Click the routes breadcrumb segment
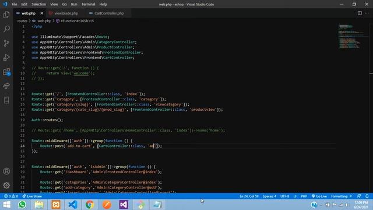The width and height of the screenshot is (373, 210). 22,21
